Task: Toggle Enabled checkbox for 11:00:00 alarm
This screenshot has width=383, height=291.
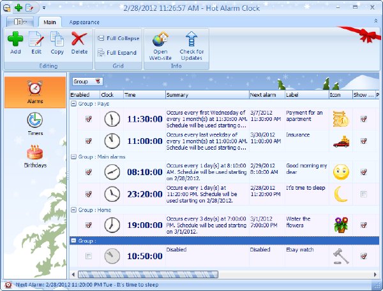Action: pos(89,141)
